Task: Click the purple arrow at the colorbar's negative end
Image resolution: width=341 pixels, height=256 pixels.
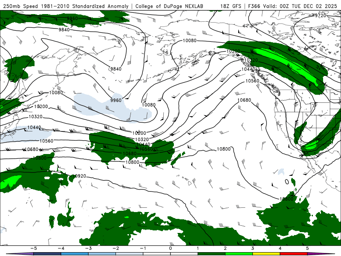Action: pos(20,254)
